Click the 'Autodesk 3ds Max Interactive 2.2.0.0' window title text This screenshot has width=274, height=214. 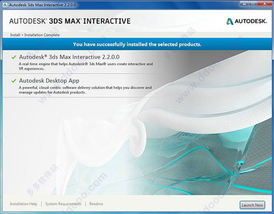[x=42, y=5]
